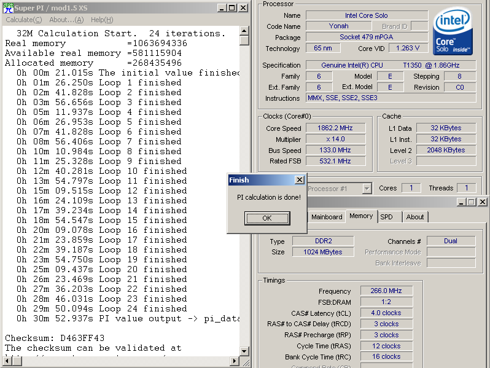Screen dimensions: 490x368
Task: Minimize the Super PI window
Action: tap(222, 8)
